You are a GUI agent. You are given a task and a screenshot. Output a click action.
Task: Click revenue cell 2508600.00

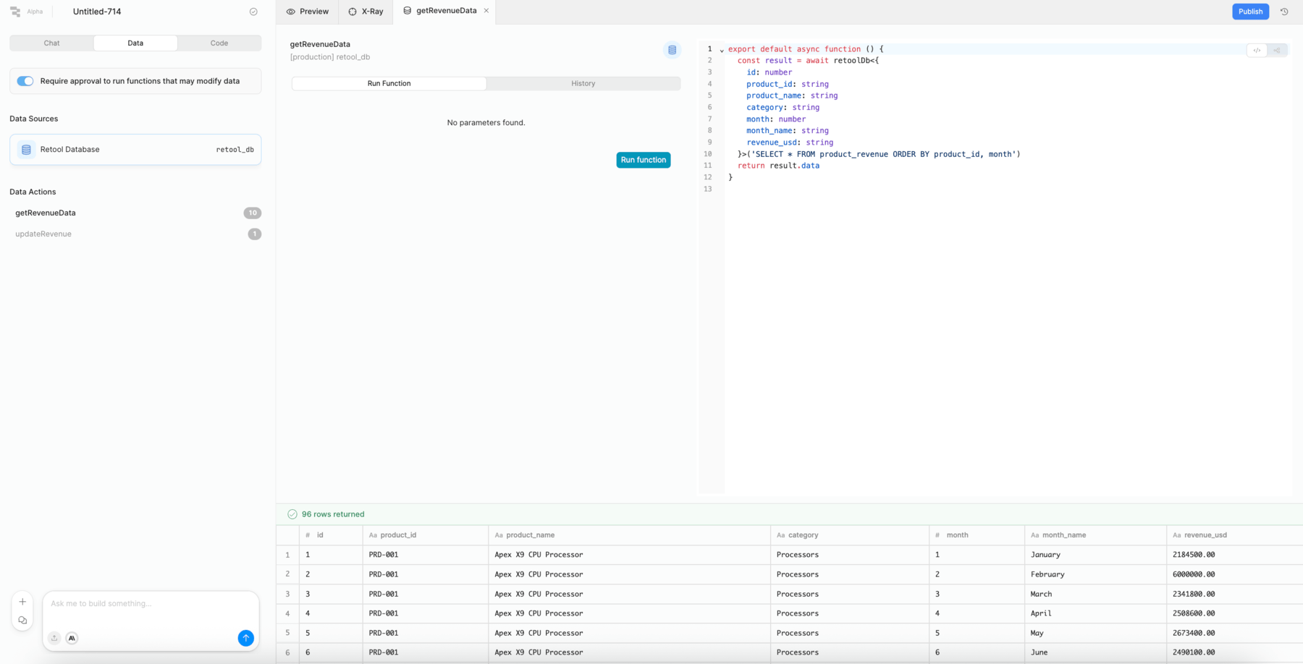coord(1234,613)
